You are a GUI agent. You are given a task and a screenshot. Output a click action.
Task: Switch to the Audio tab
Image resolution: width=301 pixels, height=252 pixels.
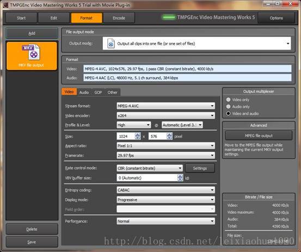point(84,93)
